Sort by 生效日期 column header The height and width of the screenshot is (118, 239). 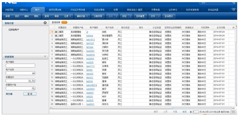tap(221, 28)
